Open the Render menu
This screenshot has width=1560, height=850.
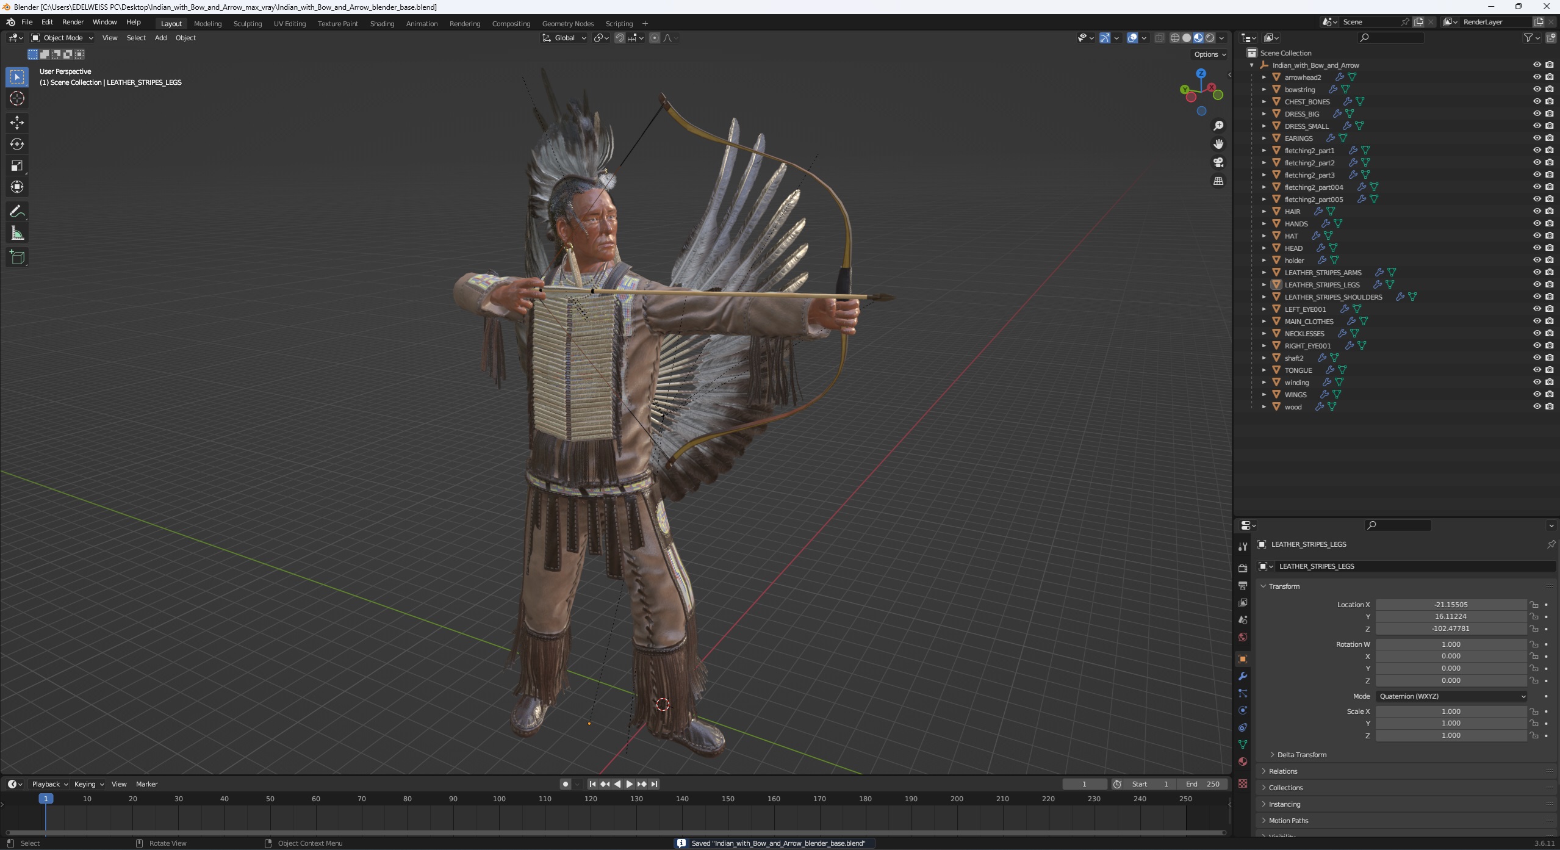click(73, 22)
